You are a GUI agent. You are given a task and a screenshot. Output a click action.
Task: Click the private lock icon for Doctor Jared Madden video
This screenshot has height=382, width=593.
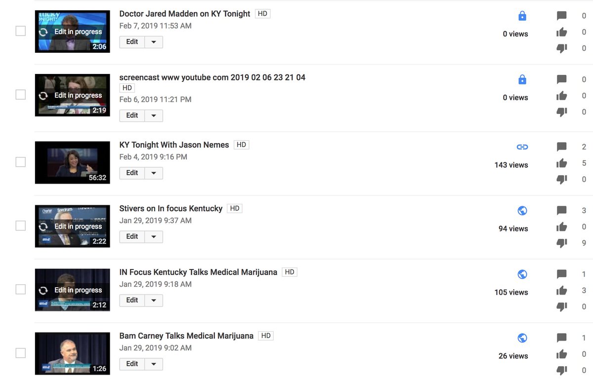click(x=522, y=16)
